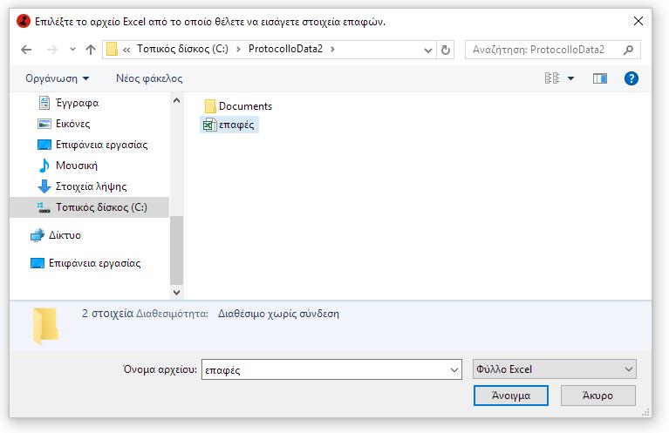This screenshot has height=433, width=669.
Task: Click the Excel icon of επαφές
Action: [x=209, y=125]
